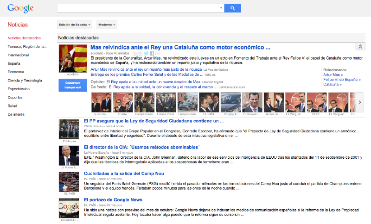Open De fondo article from Lainformacion.com
This screenshot has width=371, height=224.
tap(163, 87)
